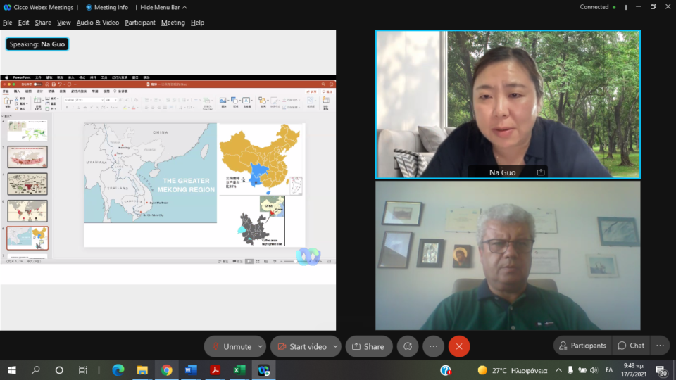Open the Audio & Video menu

click(x=98, y=23)
